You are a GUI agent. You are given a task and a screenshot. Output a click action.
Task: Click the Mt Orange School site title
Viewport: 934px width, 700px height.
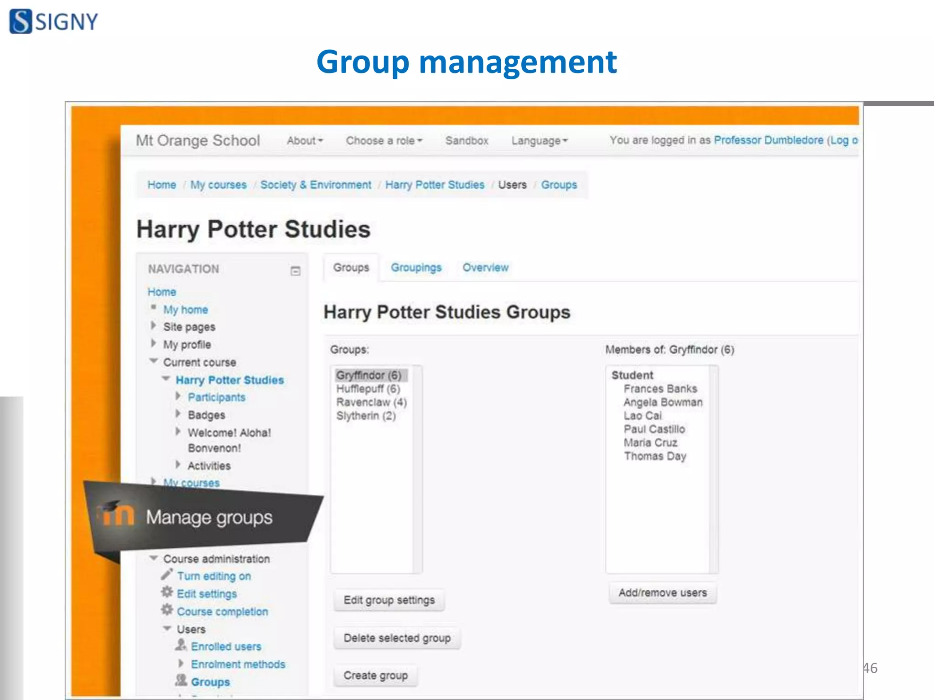click(x=198, y=140)
